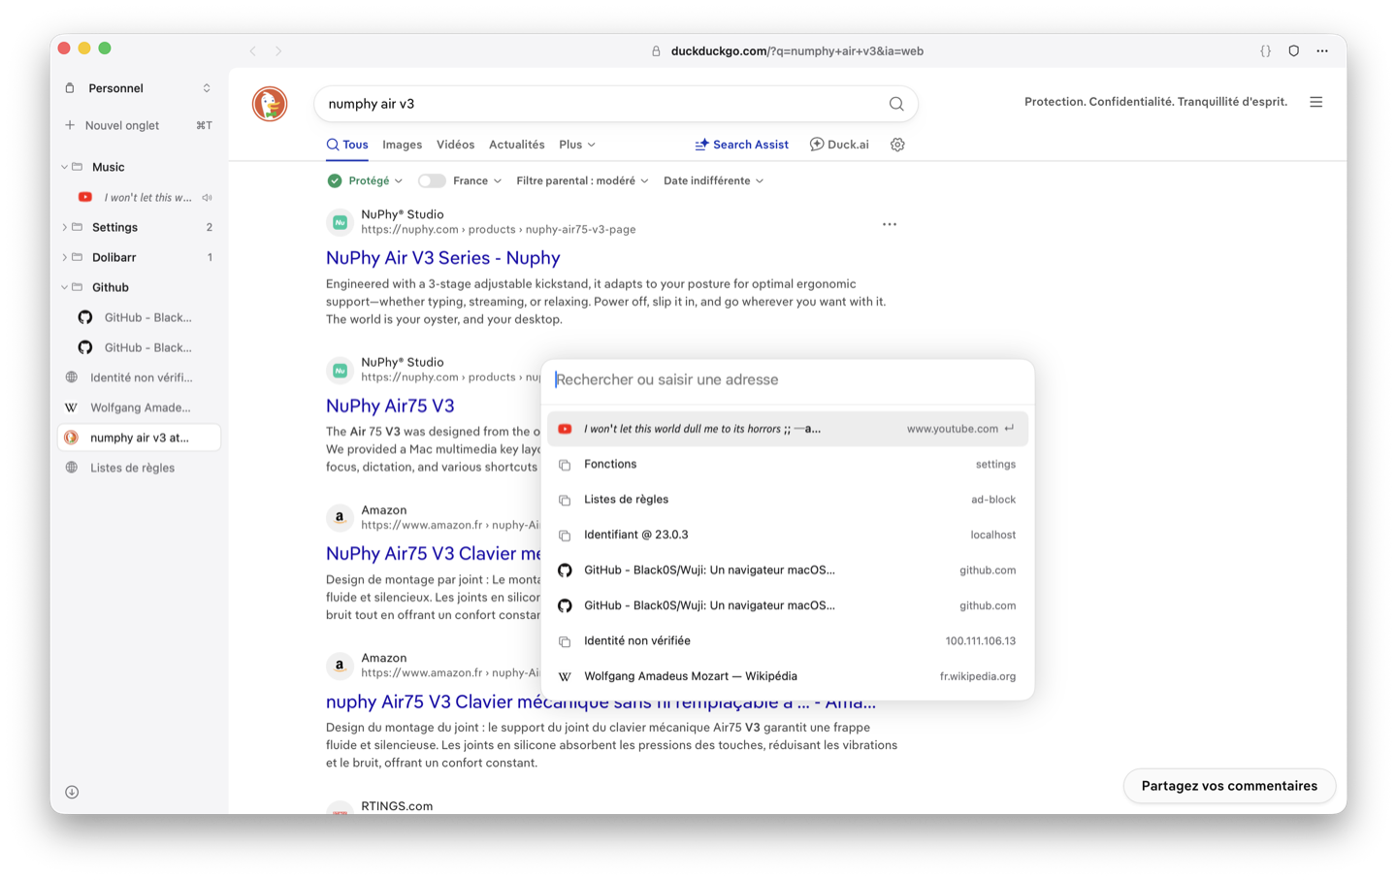The image size is (1397, 880).
Task: Open a new tab with Nouvel onglet
Action: point(139,125)
